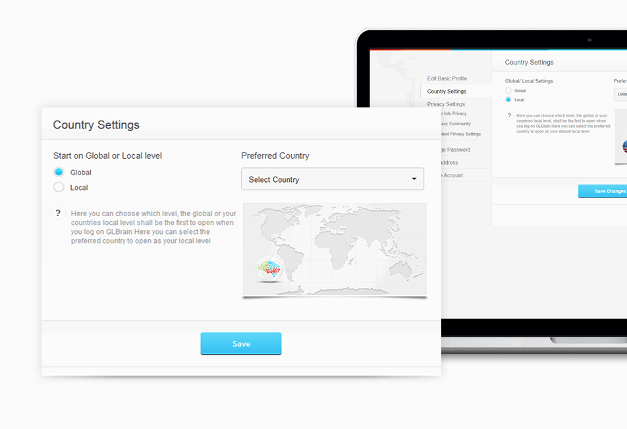
Task: Click the Save Changes button on the laptop screen
Action: tap(603, 191)
